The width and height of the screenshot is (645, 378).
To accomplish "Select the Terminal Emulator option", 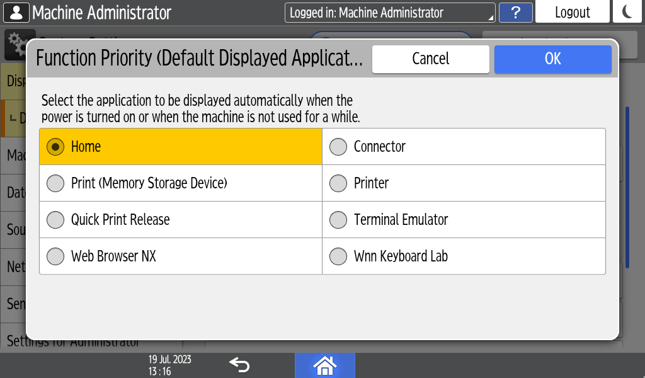I will [x=339, y=220].
